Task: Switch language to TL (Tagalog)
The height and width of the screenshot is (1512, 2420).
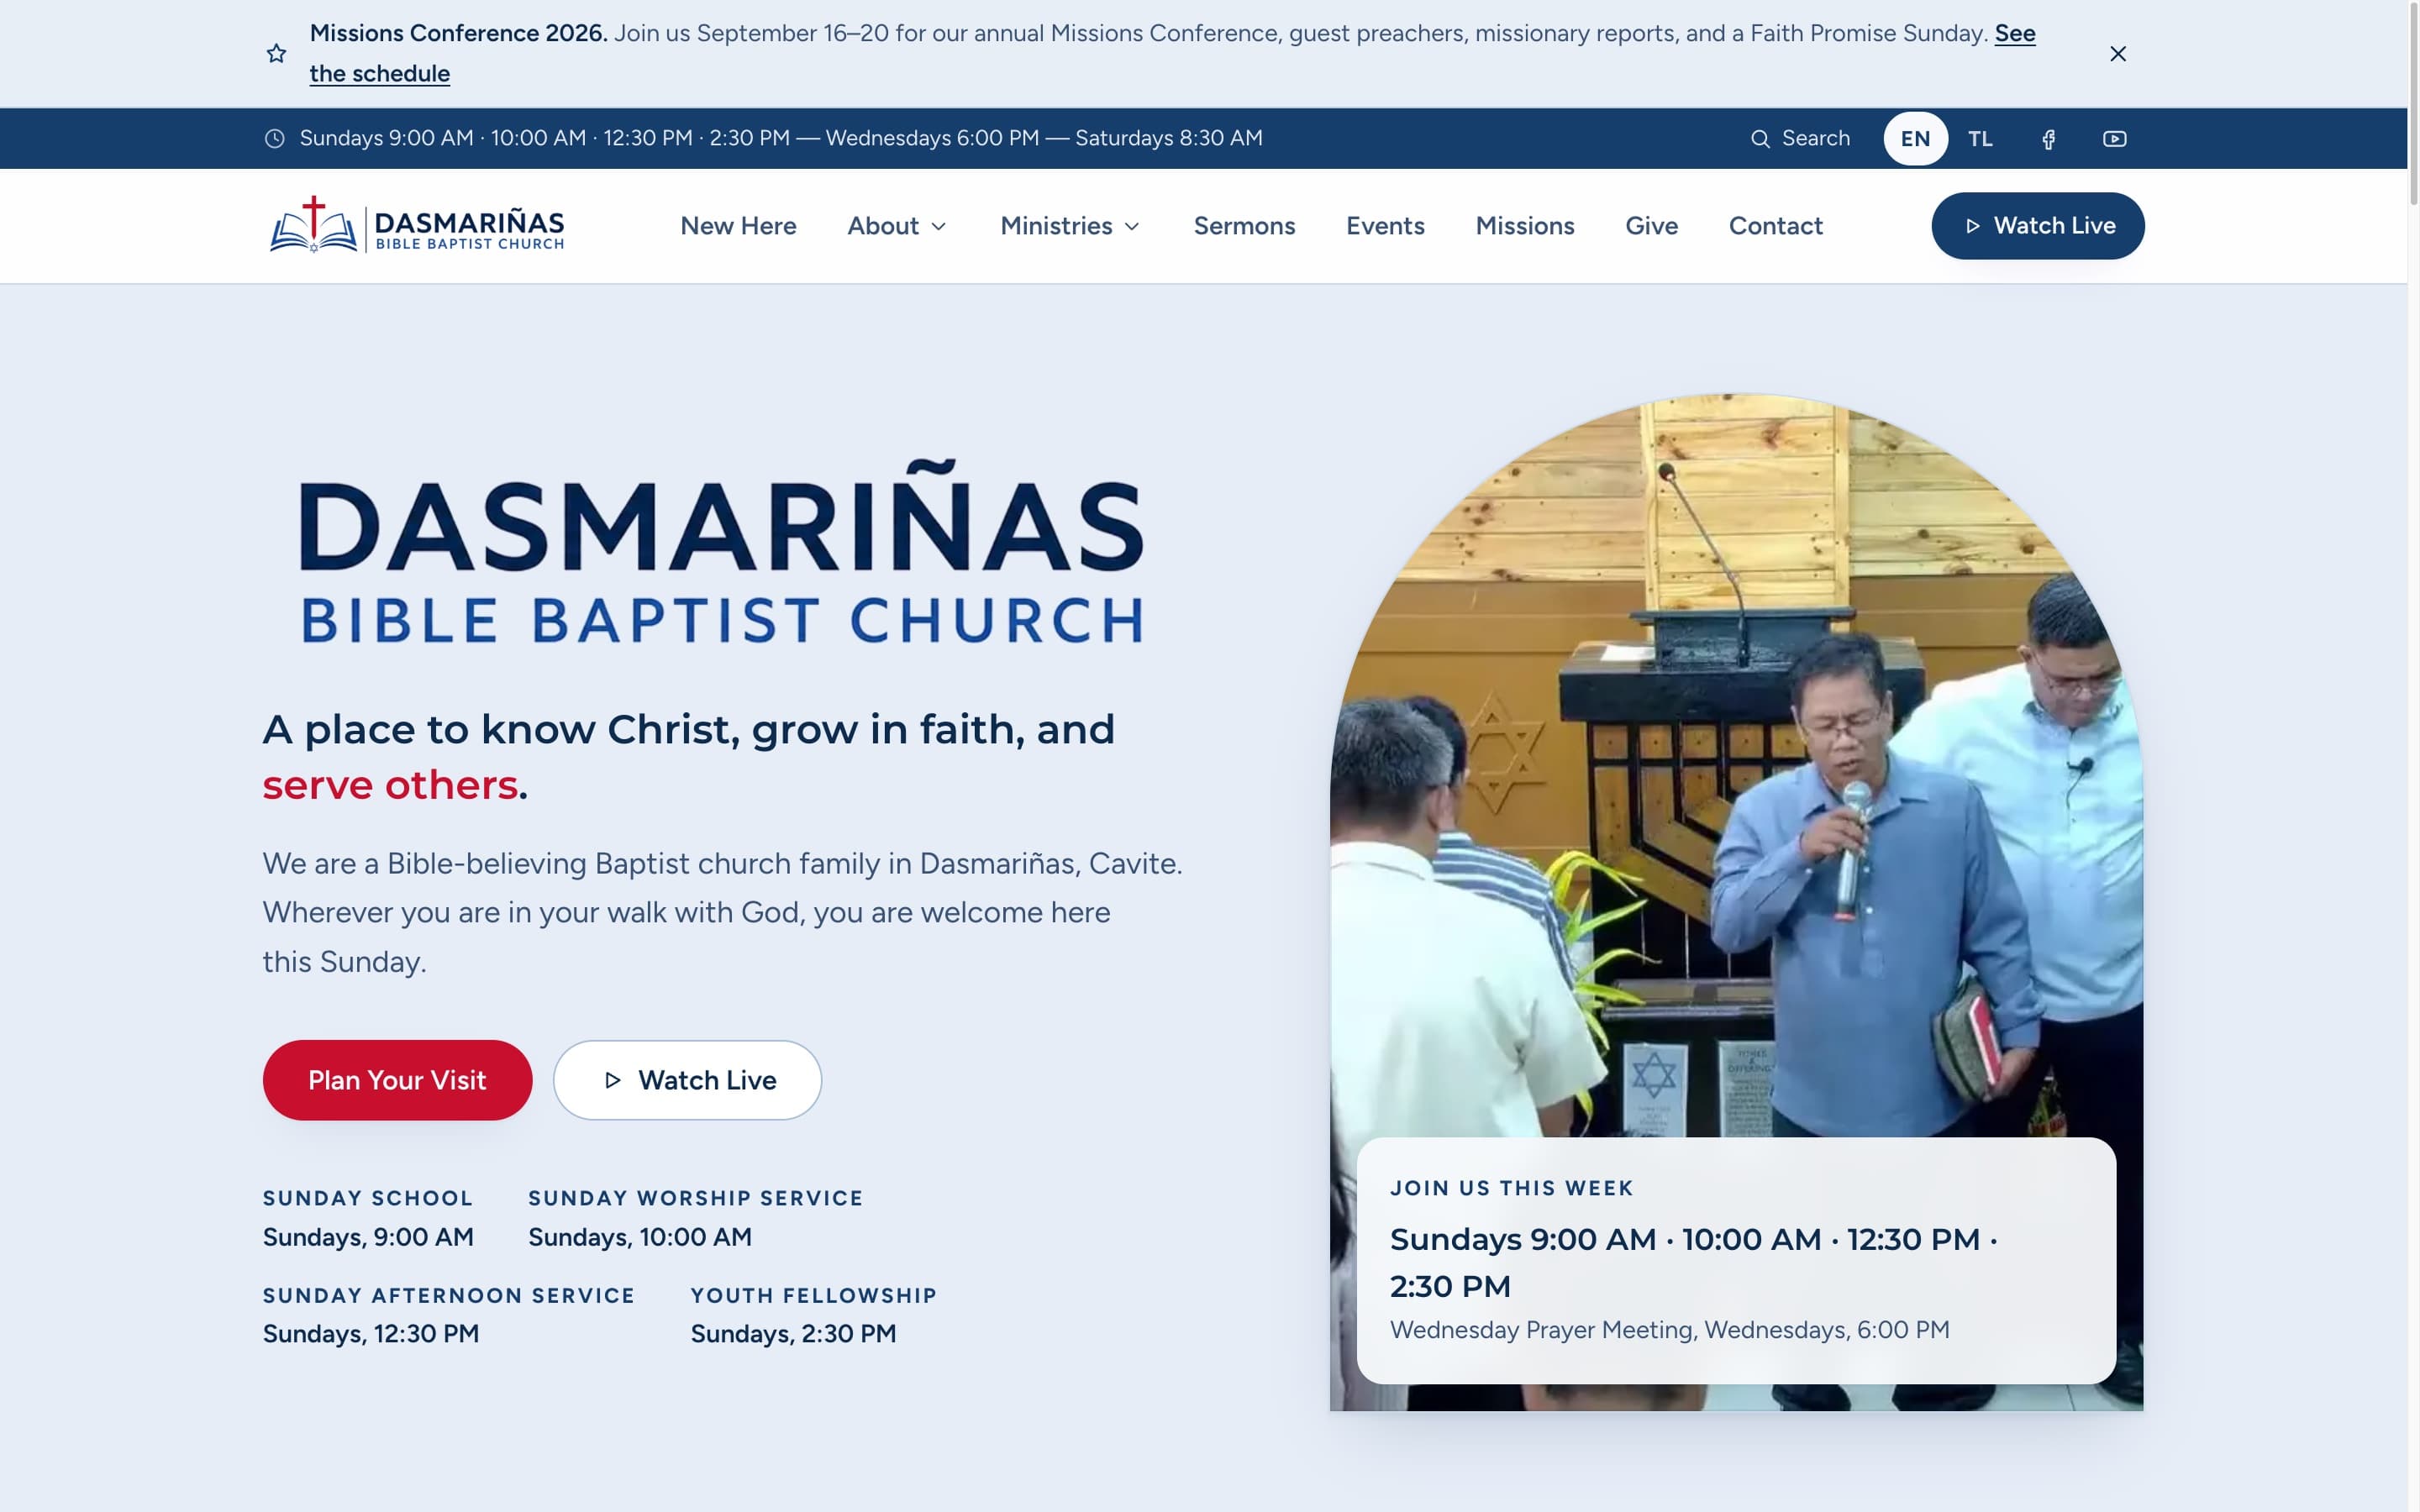Action: point(1980,138)
